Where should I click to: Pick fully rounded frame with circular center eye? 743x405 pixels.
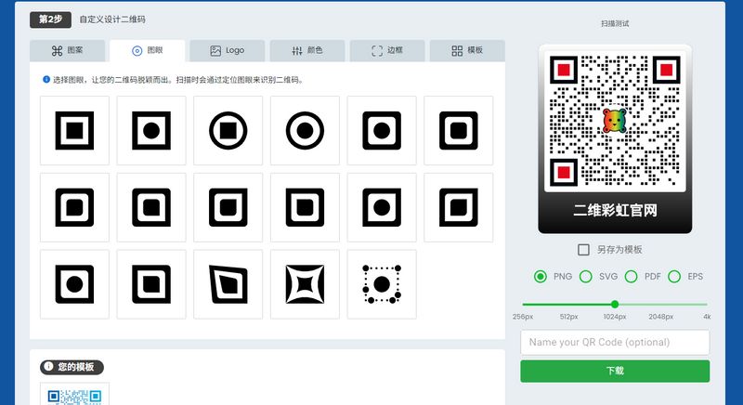[x=382, y=130]
